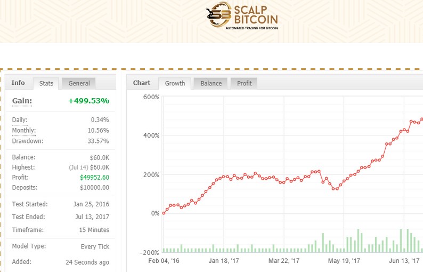Click the Jan 18, '17 axis label
Screen dimensions: 423x272
click(224, 261)
